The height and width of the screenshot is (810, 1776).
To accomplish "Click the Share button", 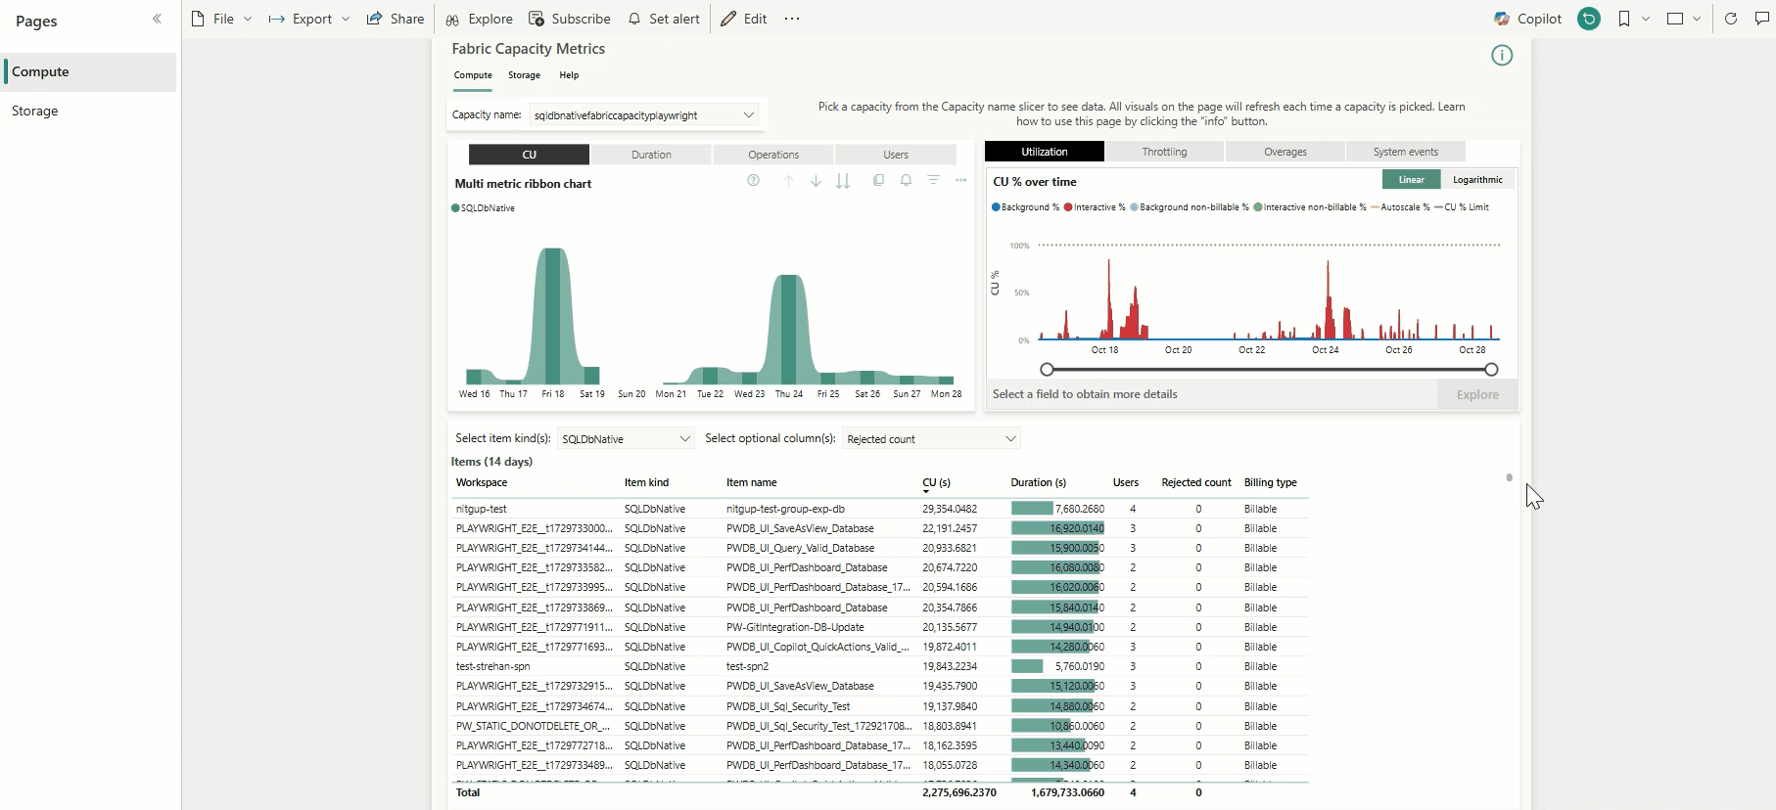I will [x=396, y=19].
